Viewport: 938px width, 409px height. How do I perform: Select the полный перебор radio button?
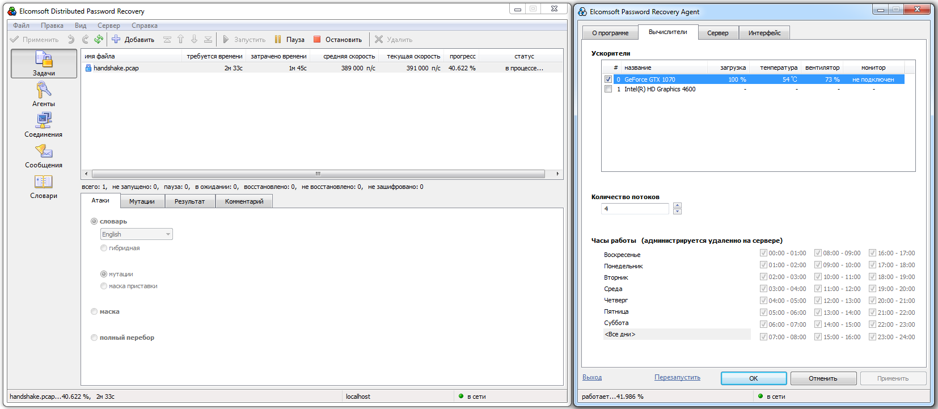pyautogui.click(x=94, y=338)
